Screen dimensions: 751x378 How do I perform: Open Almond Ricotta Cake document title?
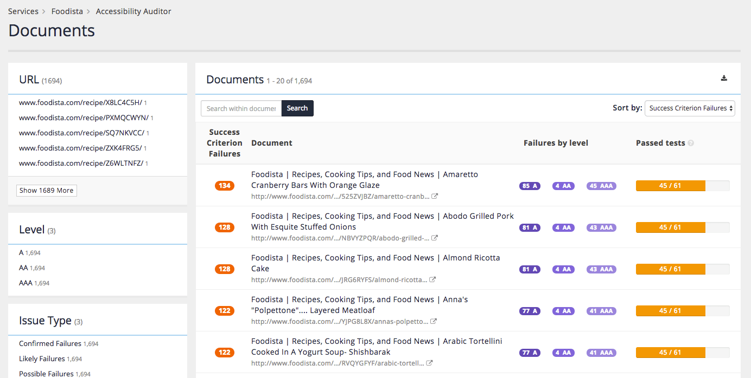(375, 263)
